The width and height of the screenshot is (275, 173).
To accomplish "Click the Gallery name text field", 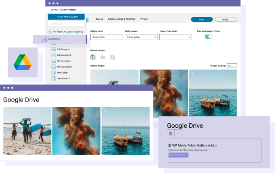I will pos(107,37).
